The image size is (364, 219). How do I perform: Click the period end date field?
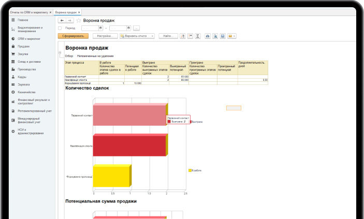click(118, 28)
